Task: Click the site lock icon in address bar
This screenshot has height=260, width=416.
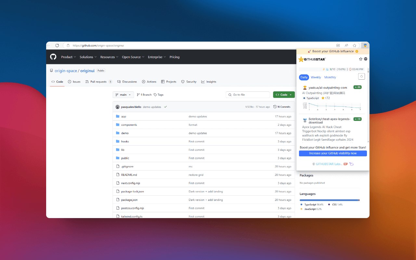Action: point(68,45)
